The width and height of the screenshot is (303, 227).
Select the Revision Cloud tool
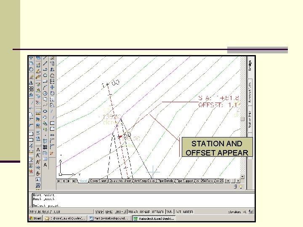[x=45, y=99]
